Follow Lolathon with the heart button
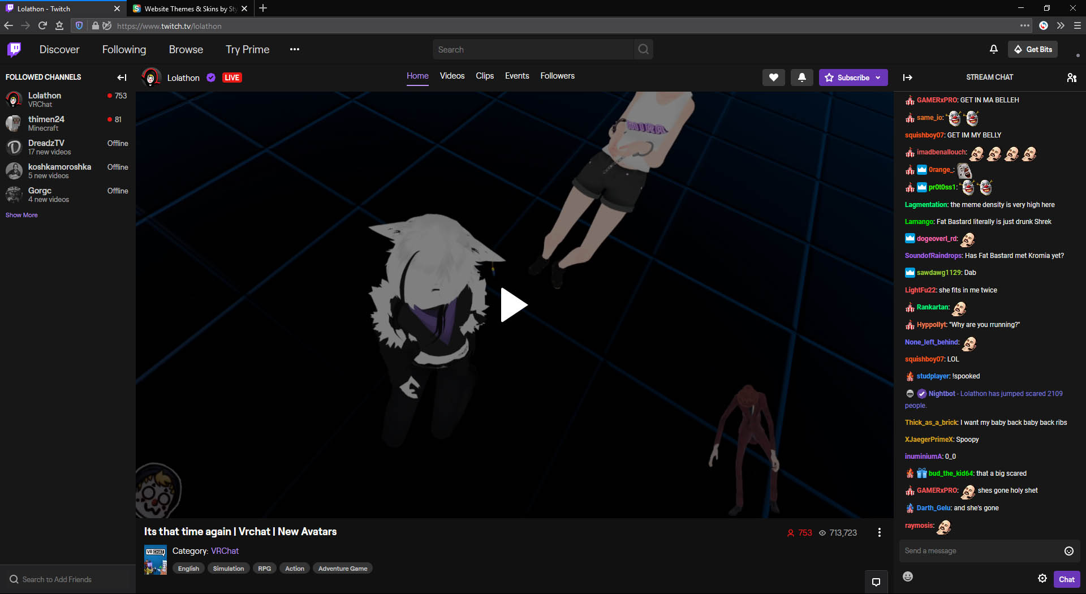Image resolution: width=1086 pixels, height=594 pixels. 773,78
